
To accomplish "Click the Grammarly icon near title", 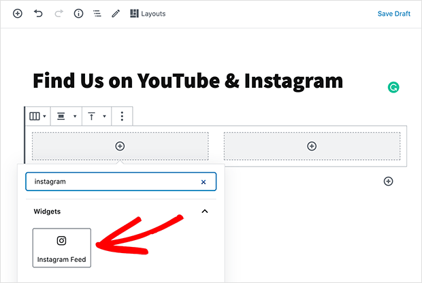I will [393, 88].
